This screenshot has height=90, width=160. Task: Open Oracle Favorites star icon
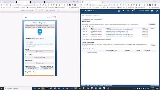pyautogui.click(x=123, y=11)
